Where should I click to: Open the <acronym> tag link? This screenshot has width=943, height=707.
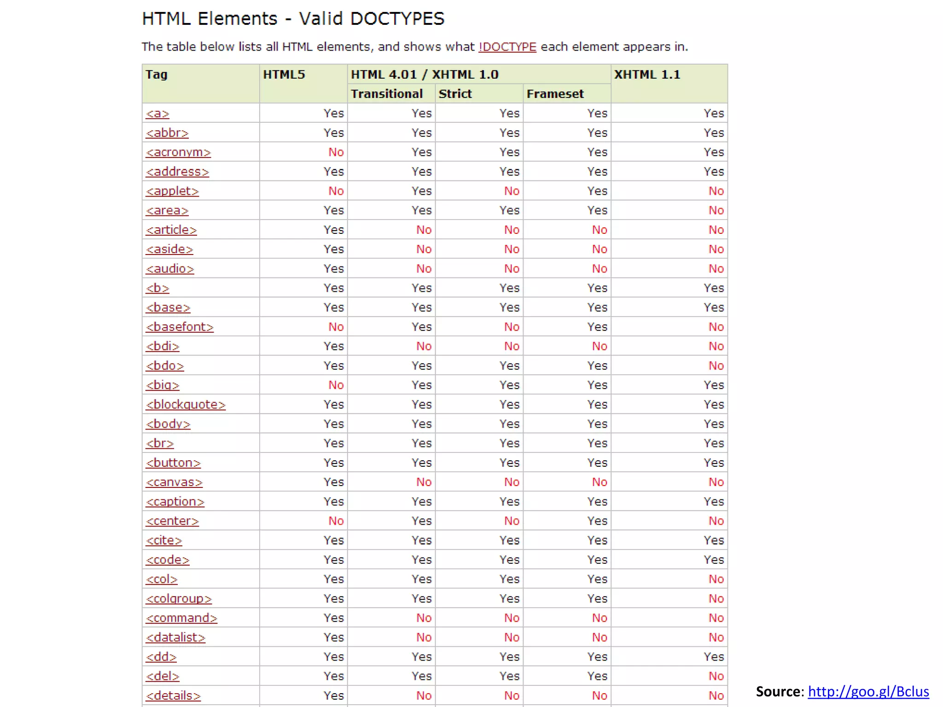tap(178, 152)
